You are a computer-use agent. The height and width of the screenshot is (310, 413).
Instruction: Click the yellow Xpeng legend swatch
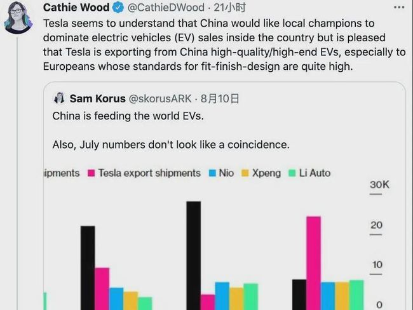[x=245, y=173]
